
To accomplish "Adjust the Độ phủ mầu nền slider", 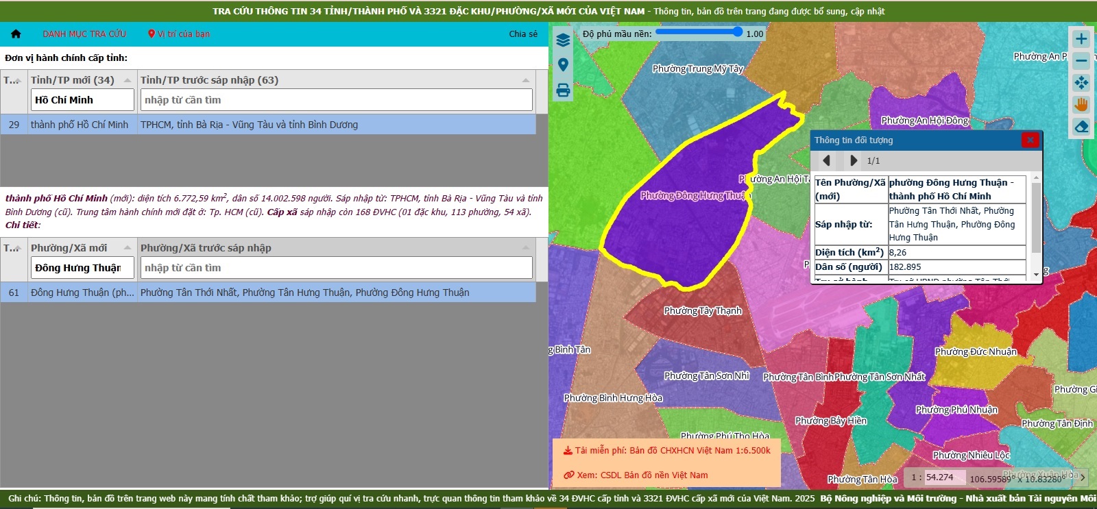I will pyautogui.click(x=699, y=32).
